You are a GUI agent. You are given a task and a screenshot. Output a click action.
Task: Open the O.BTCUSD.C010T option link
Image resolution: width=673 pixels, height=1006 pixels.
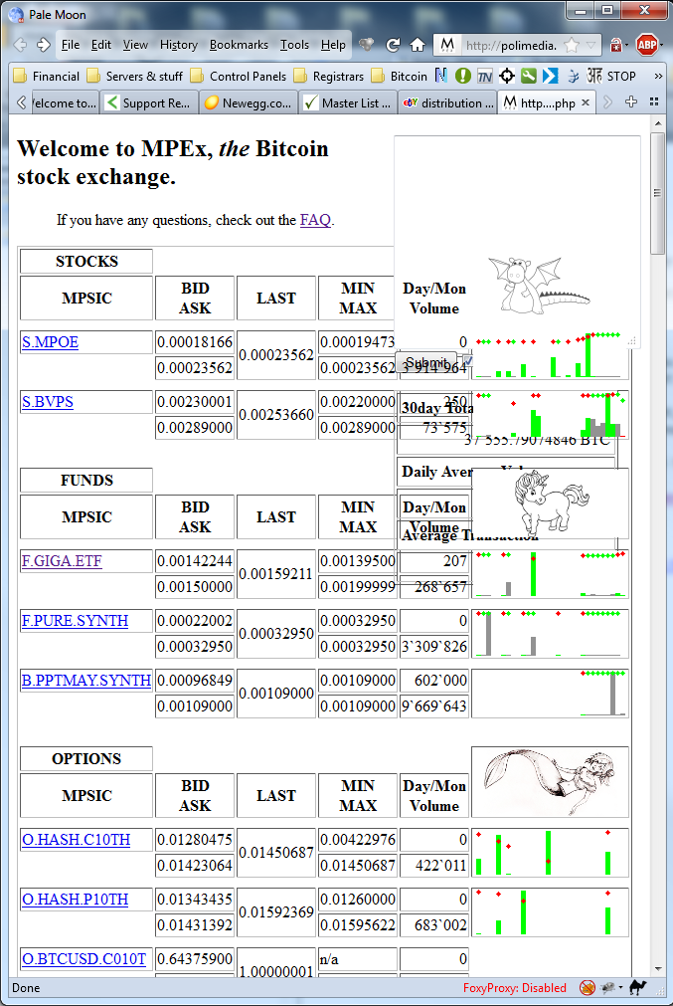click(84, 958)
